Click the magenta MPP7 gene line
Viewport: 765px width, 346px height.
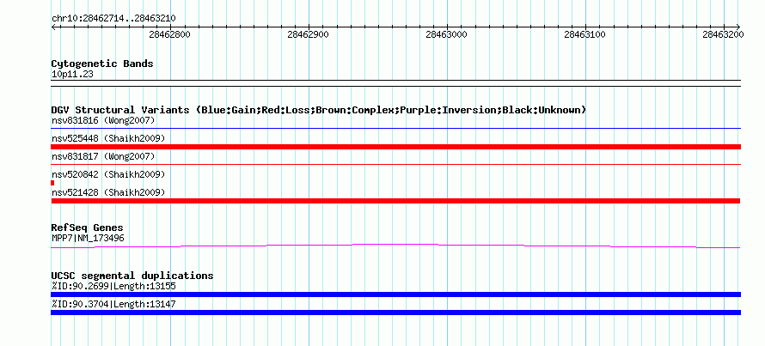[x=395, y=246]
